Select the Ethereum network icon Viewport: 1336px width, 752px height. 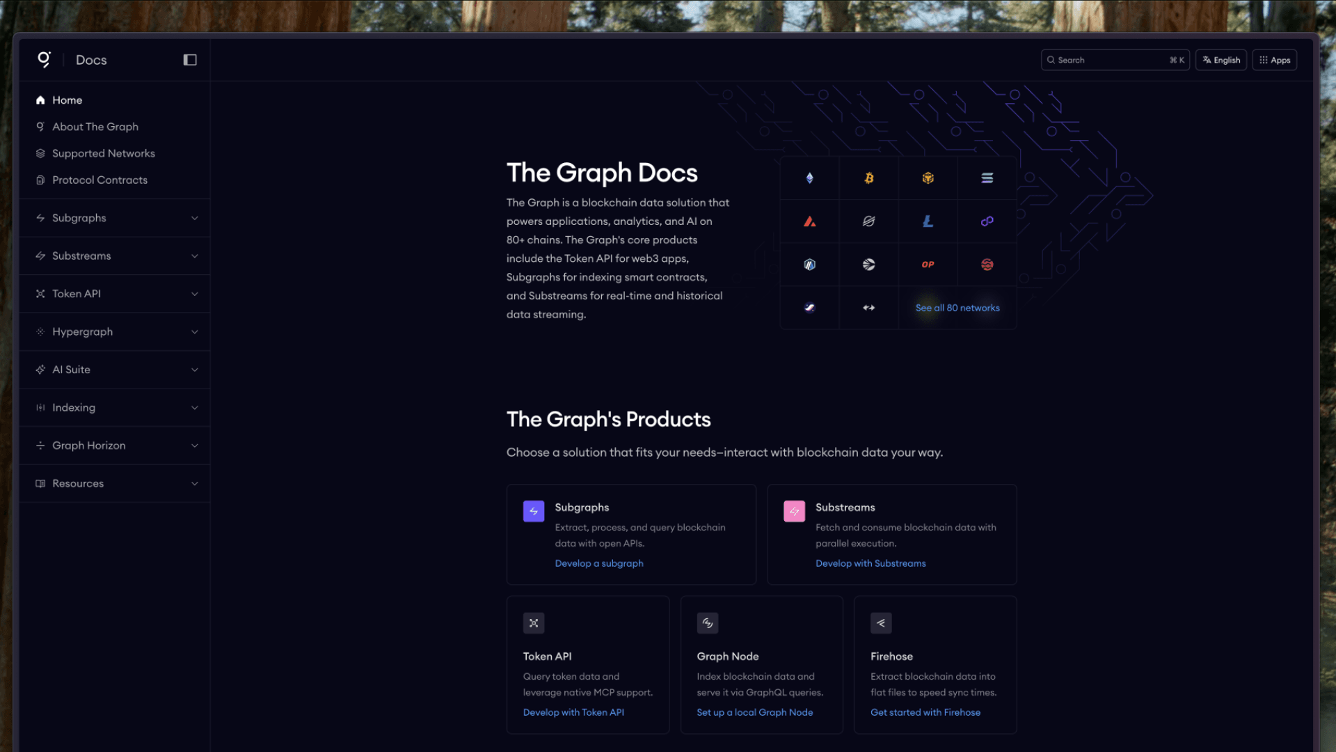click(809, 178)
